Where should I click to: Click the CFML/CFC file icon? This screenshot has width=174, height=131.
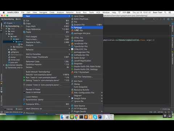click(72, 49)
